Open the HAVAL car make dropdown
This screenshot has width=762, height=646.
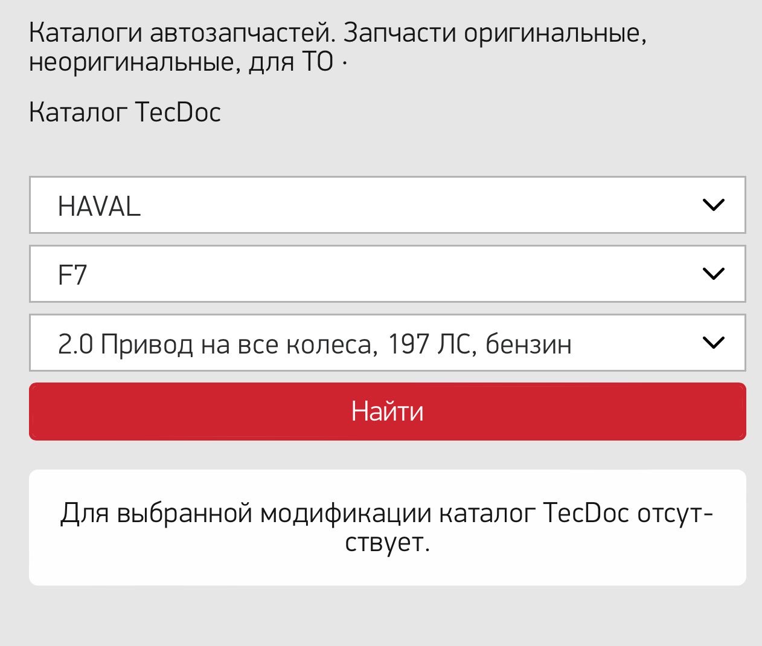386,205
